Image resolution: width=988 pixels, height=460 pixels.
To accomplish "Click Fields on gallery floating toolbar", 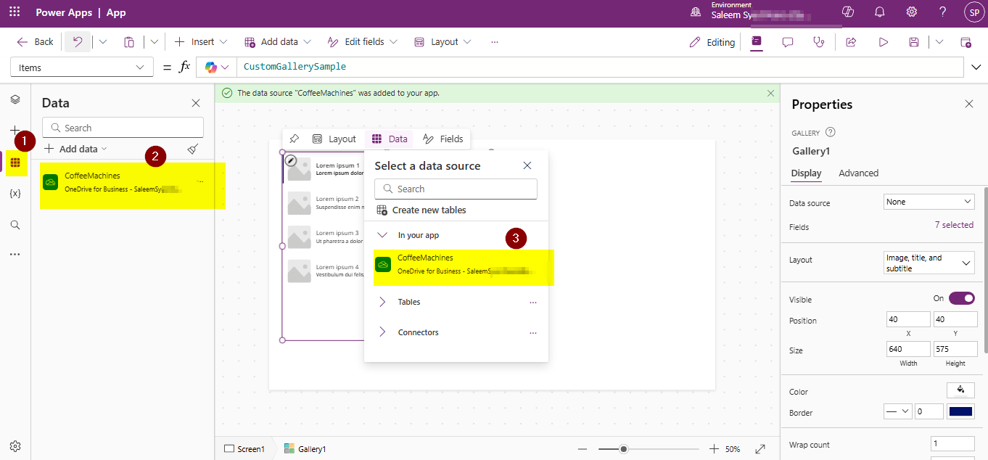I will [x=442, y=139].
